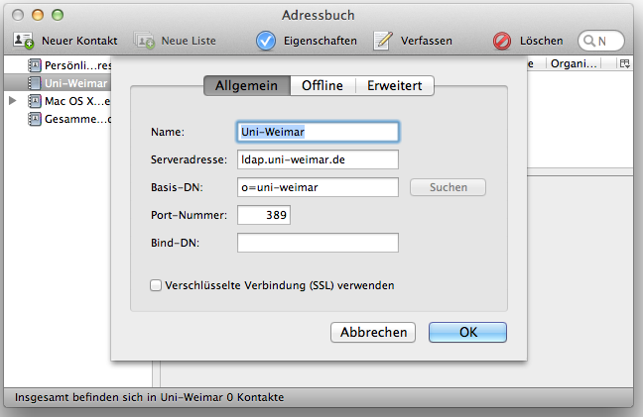This screenshot has height=417, width=643.
Task: Click the Mac OS X address book icon
Action: (x=35, y=101)
